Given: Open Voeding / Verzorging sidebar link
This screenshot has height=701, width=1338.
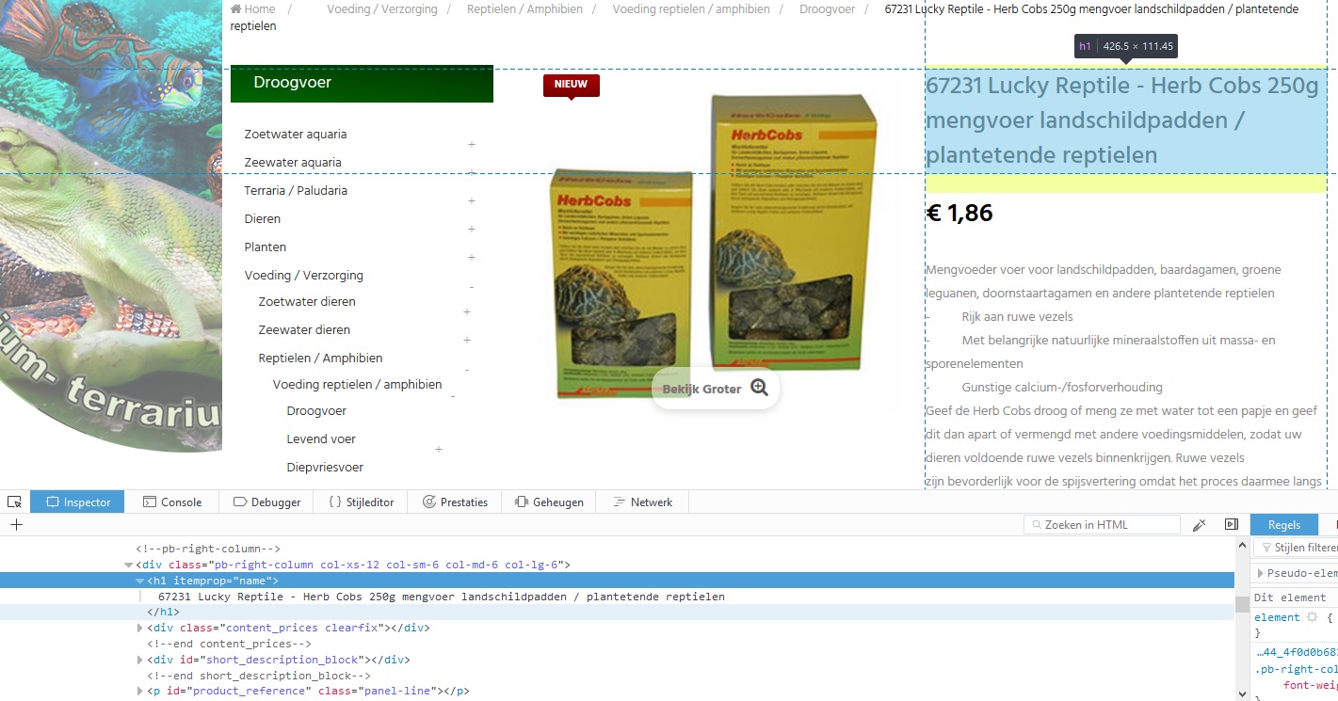Looking at the screenshot, I should (303, 276).
